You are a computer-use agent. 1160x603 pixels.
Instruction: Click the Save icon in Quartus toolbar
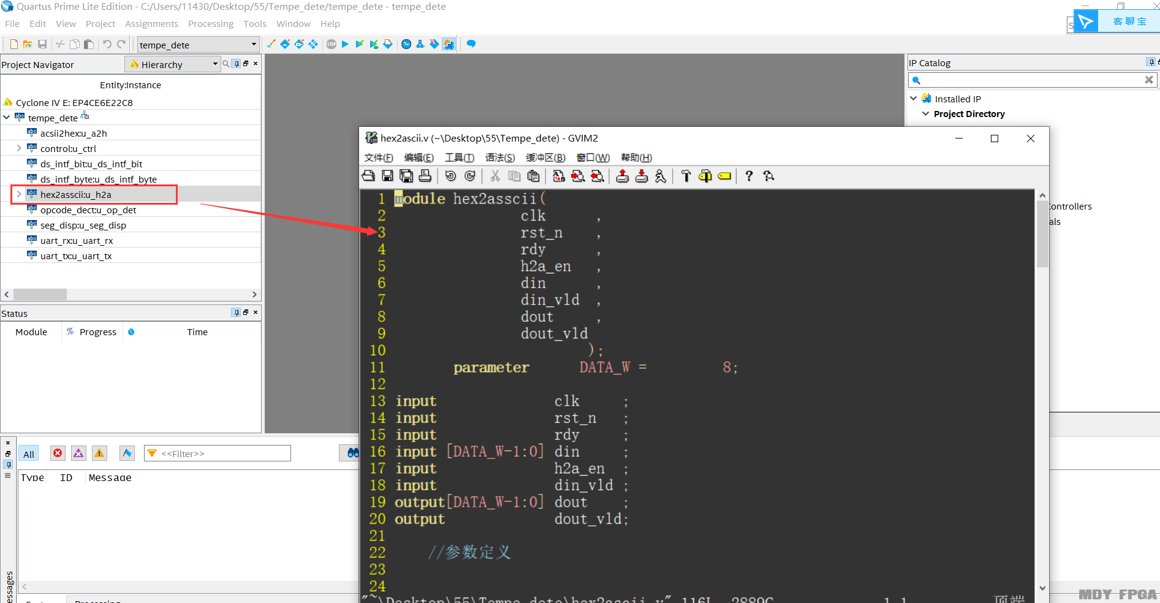tap(42, 44)
